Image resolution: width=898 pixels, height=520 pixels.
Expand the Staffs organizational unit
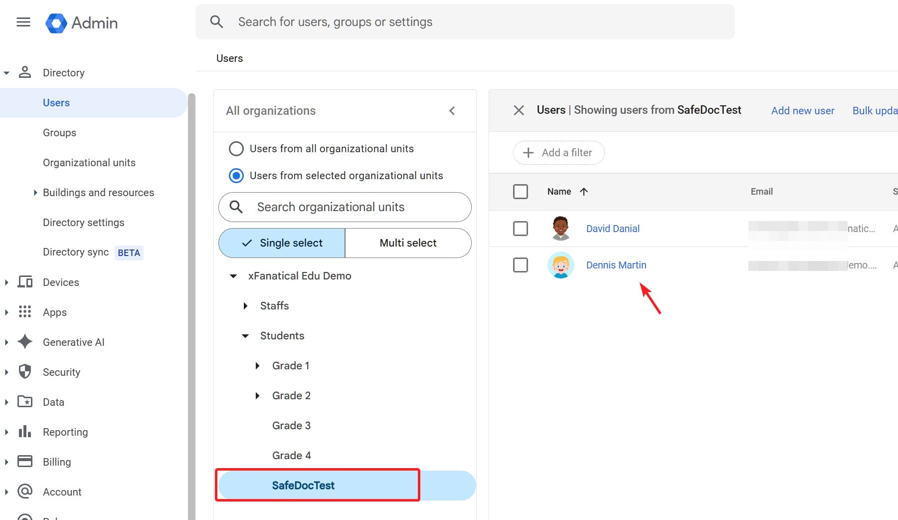click(x=245, y=306)
